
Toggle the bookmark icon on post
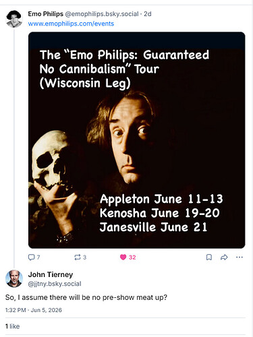point(209,257)
